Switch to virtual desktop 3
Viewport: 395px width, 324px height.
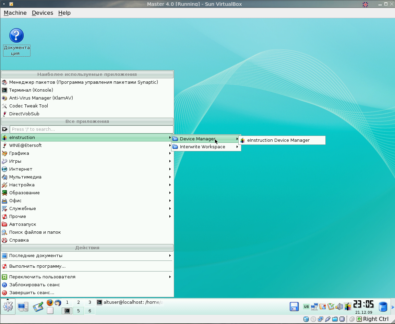click(90, 302)
